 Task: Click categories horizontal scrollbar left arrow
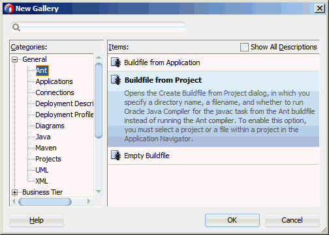tap(14, 201)
